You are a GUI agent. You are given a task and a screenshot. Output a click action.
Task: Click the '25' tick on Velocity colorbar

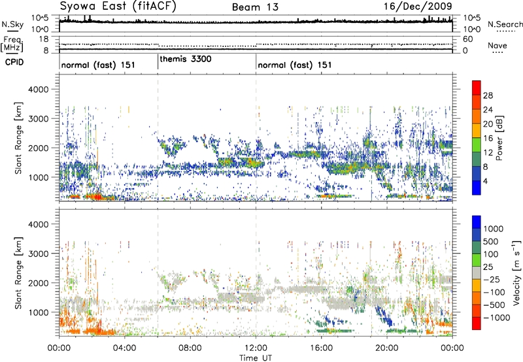[x=488, y=267]
